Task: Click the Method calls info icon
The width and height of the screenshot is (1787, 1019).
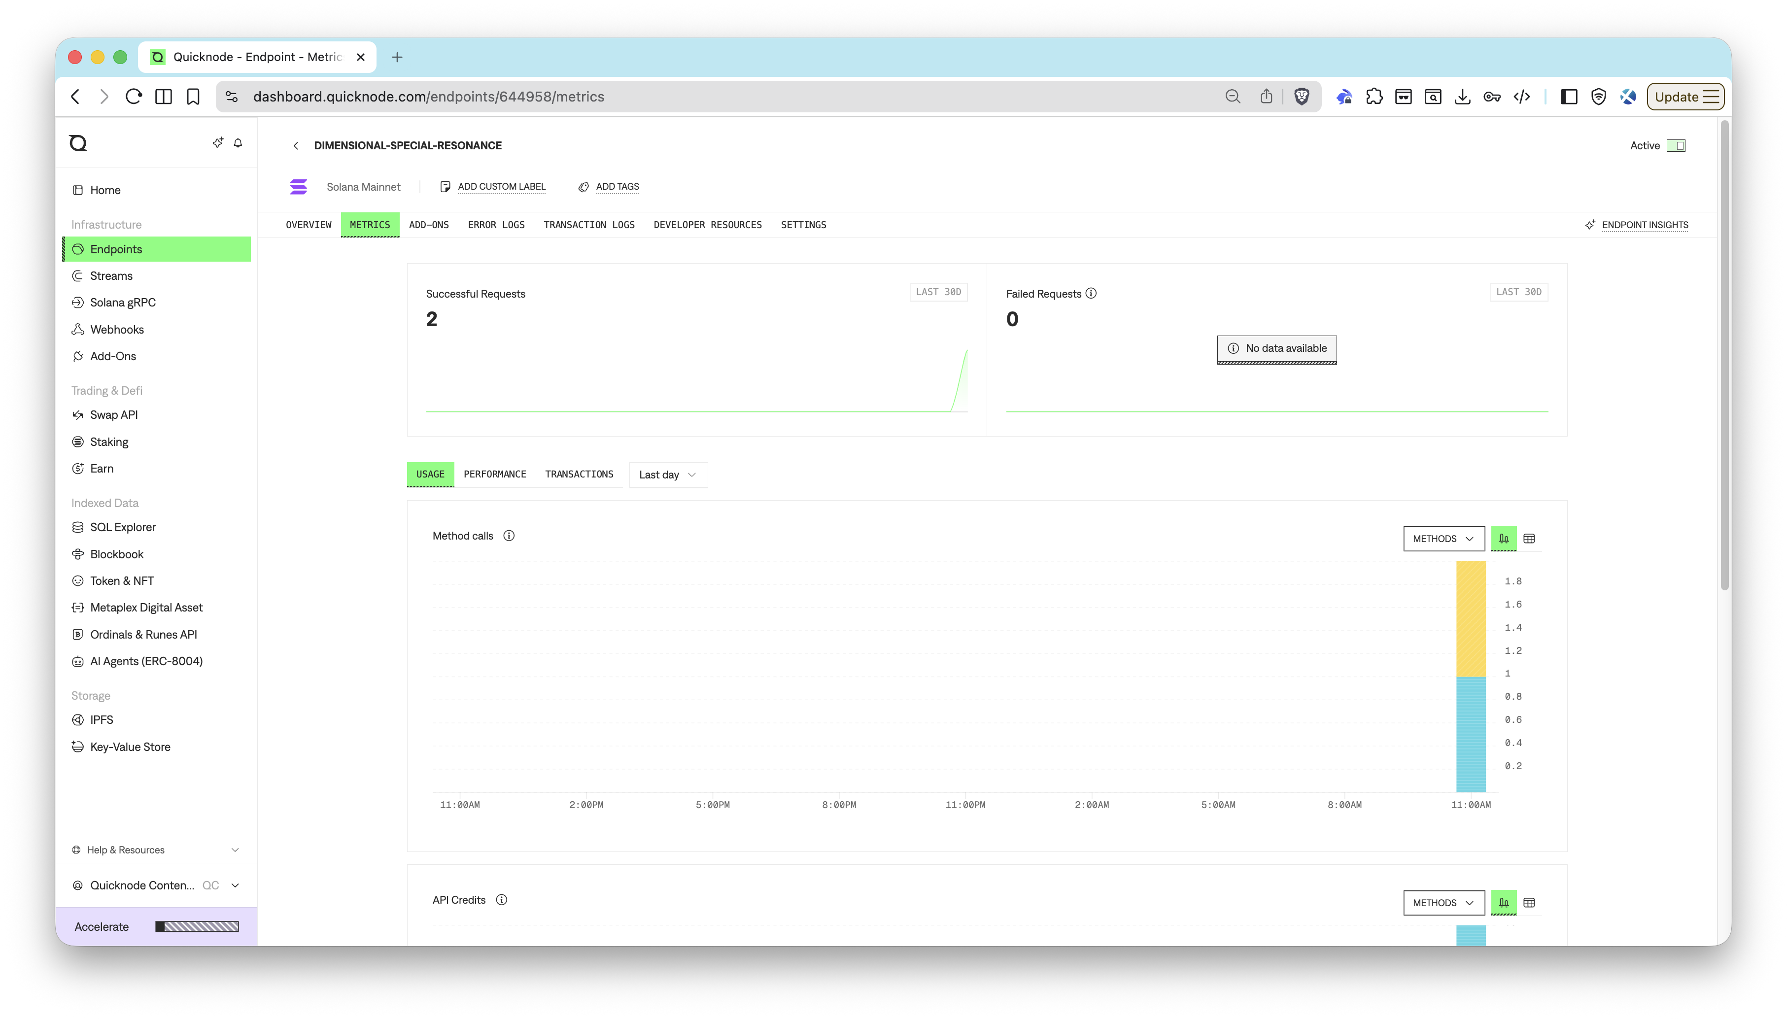Action: pyautogui.click(x=509, y=536)
